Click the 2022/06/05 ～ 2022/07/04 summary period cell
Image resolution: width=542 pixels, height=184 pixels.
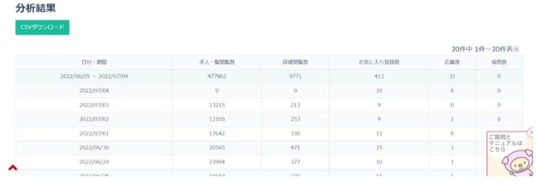click(x=94, y=76)
